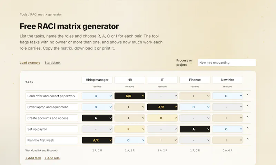Image resolution: width=276 pixels, height=165 pixels.
Task: Open Finance dropdown for Plan first week
Action: click(x=195, y=140)
